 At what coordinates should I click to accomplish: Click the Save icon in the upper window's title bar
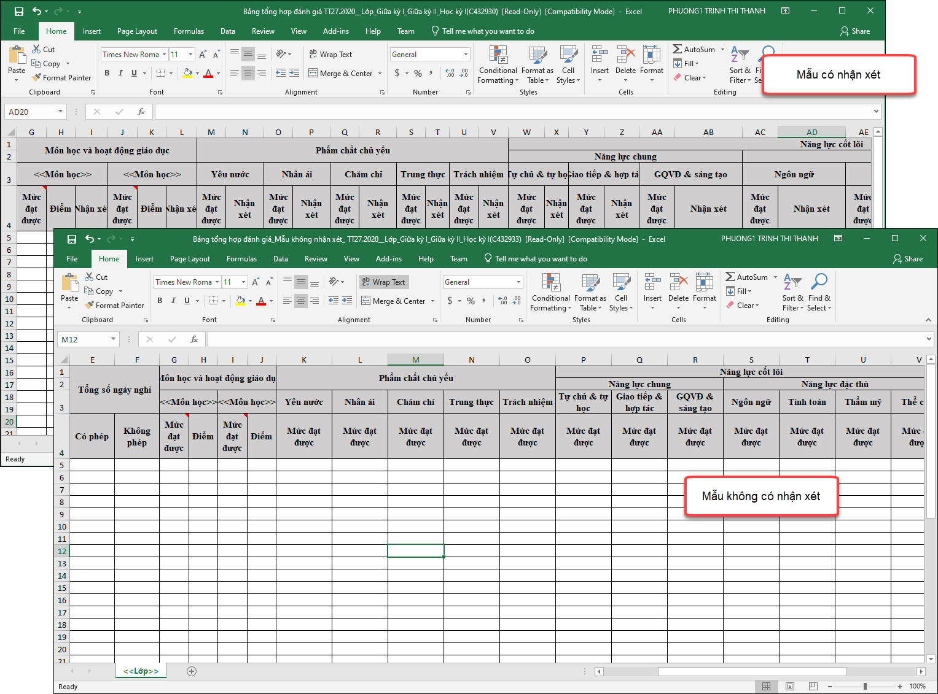pyautogui.click(x=19, y=12)
